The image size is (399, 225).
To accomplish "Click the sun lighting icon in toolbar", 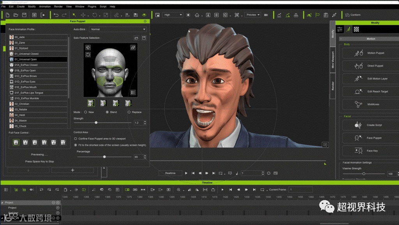I will pos(189,15).
